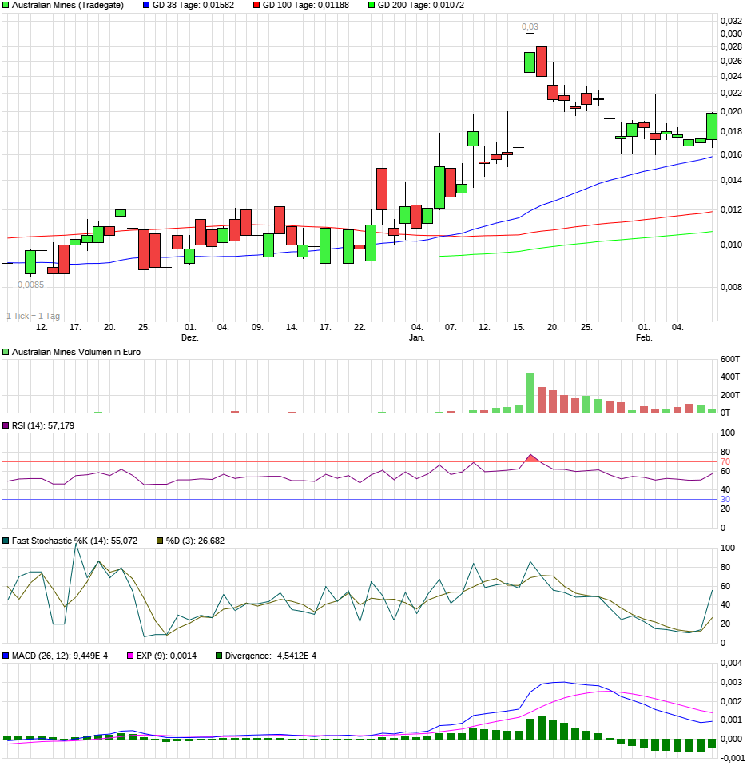Select the Jan. month label on timeline
The image size is (751, 766).
pyautogui.click(x=419, y=337)
